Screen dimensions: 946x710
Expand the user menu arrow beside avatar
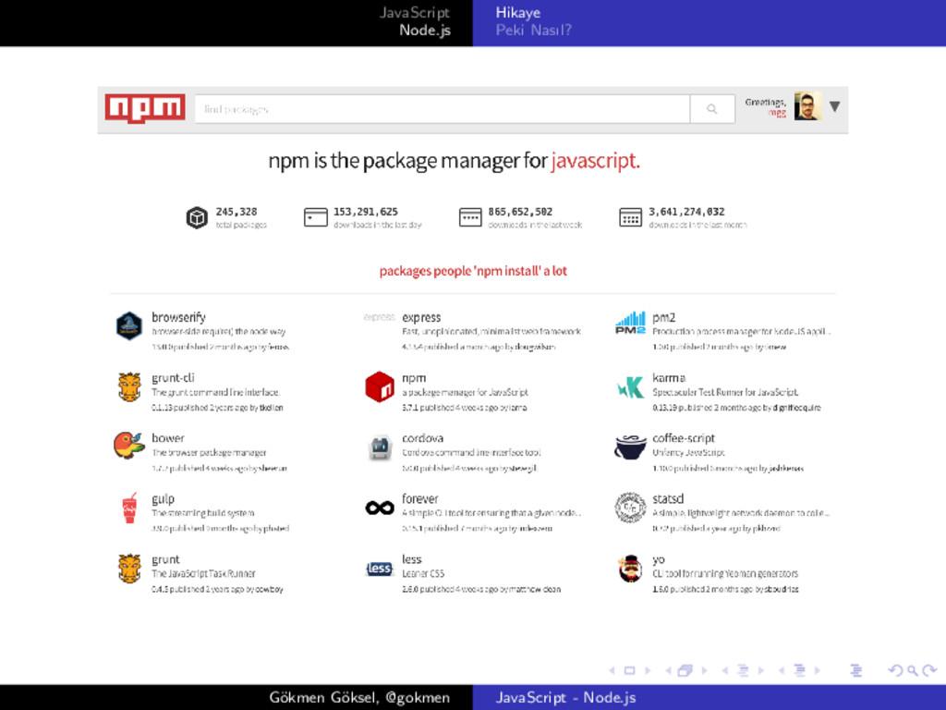pyautogui.click(x=835, y=106)
